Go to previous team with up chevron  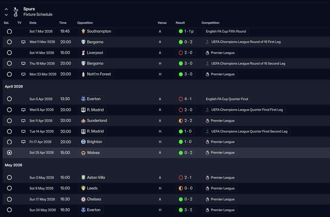pyautogui.click(x=6, y=9)
